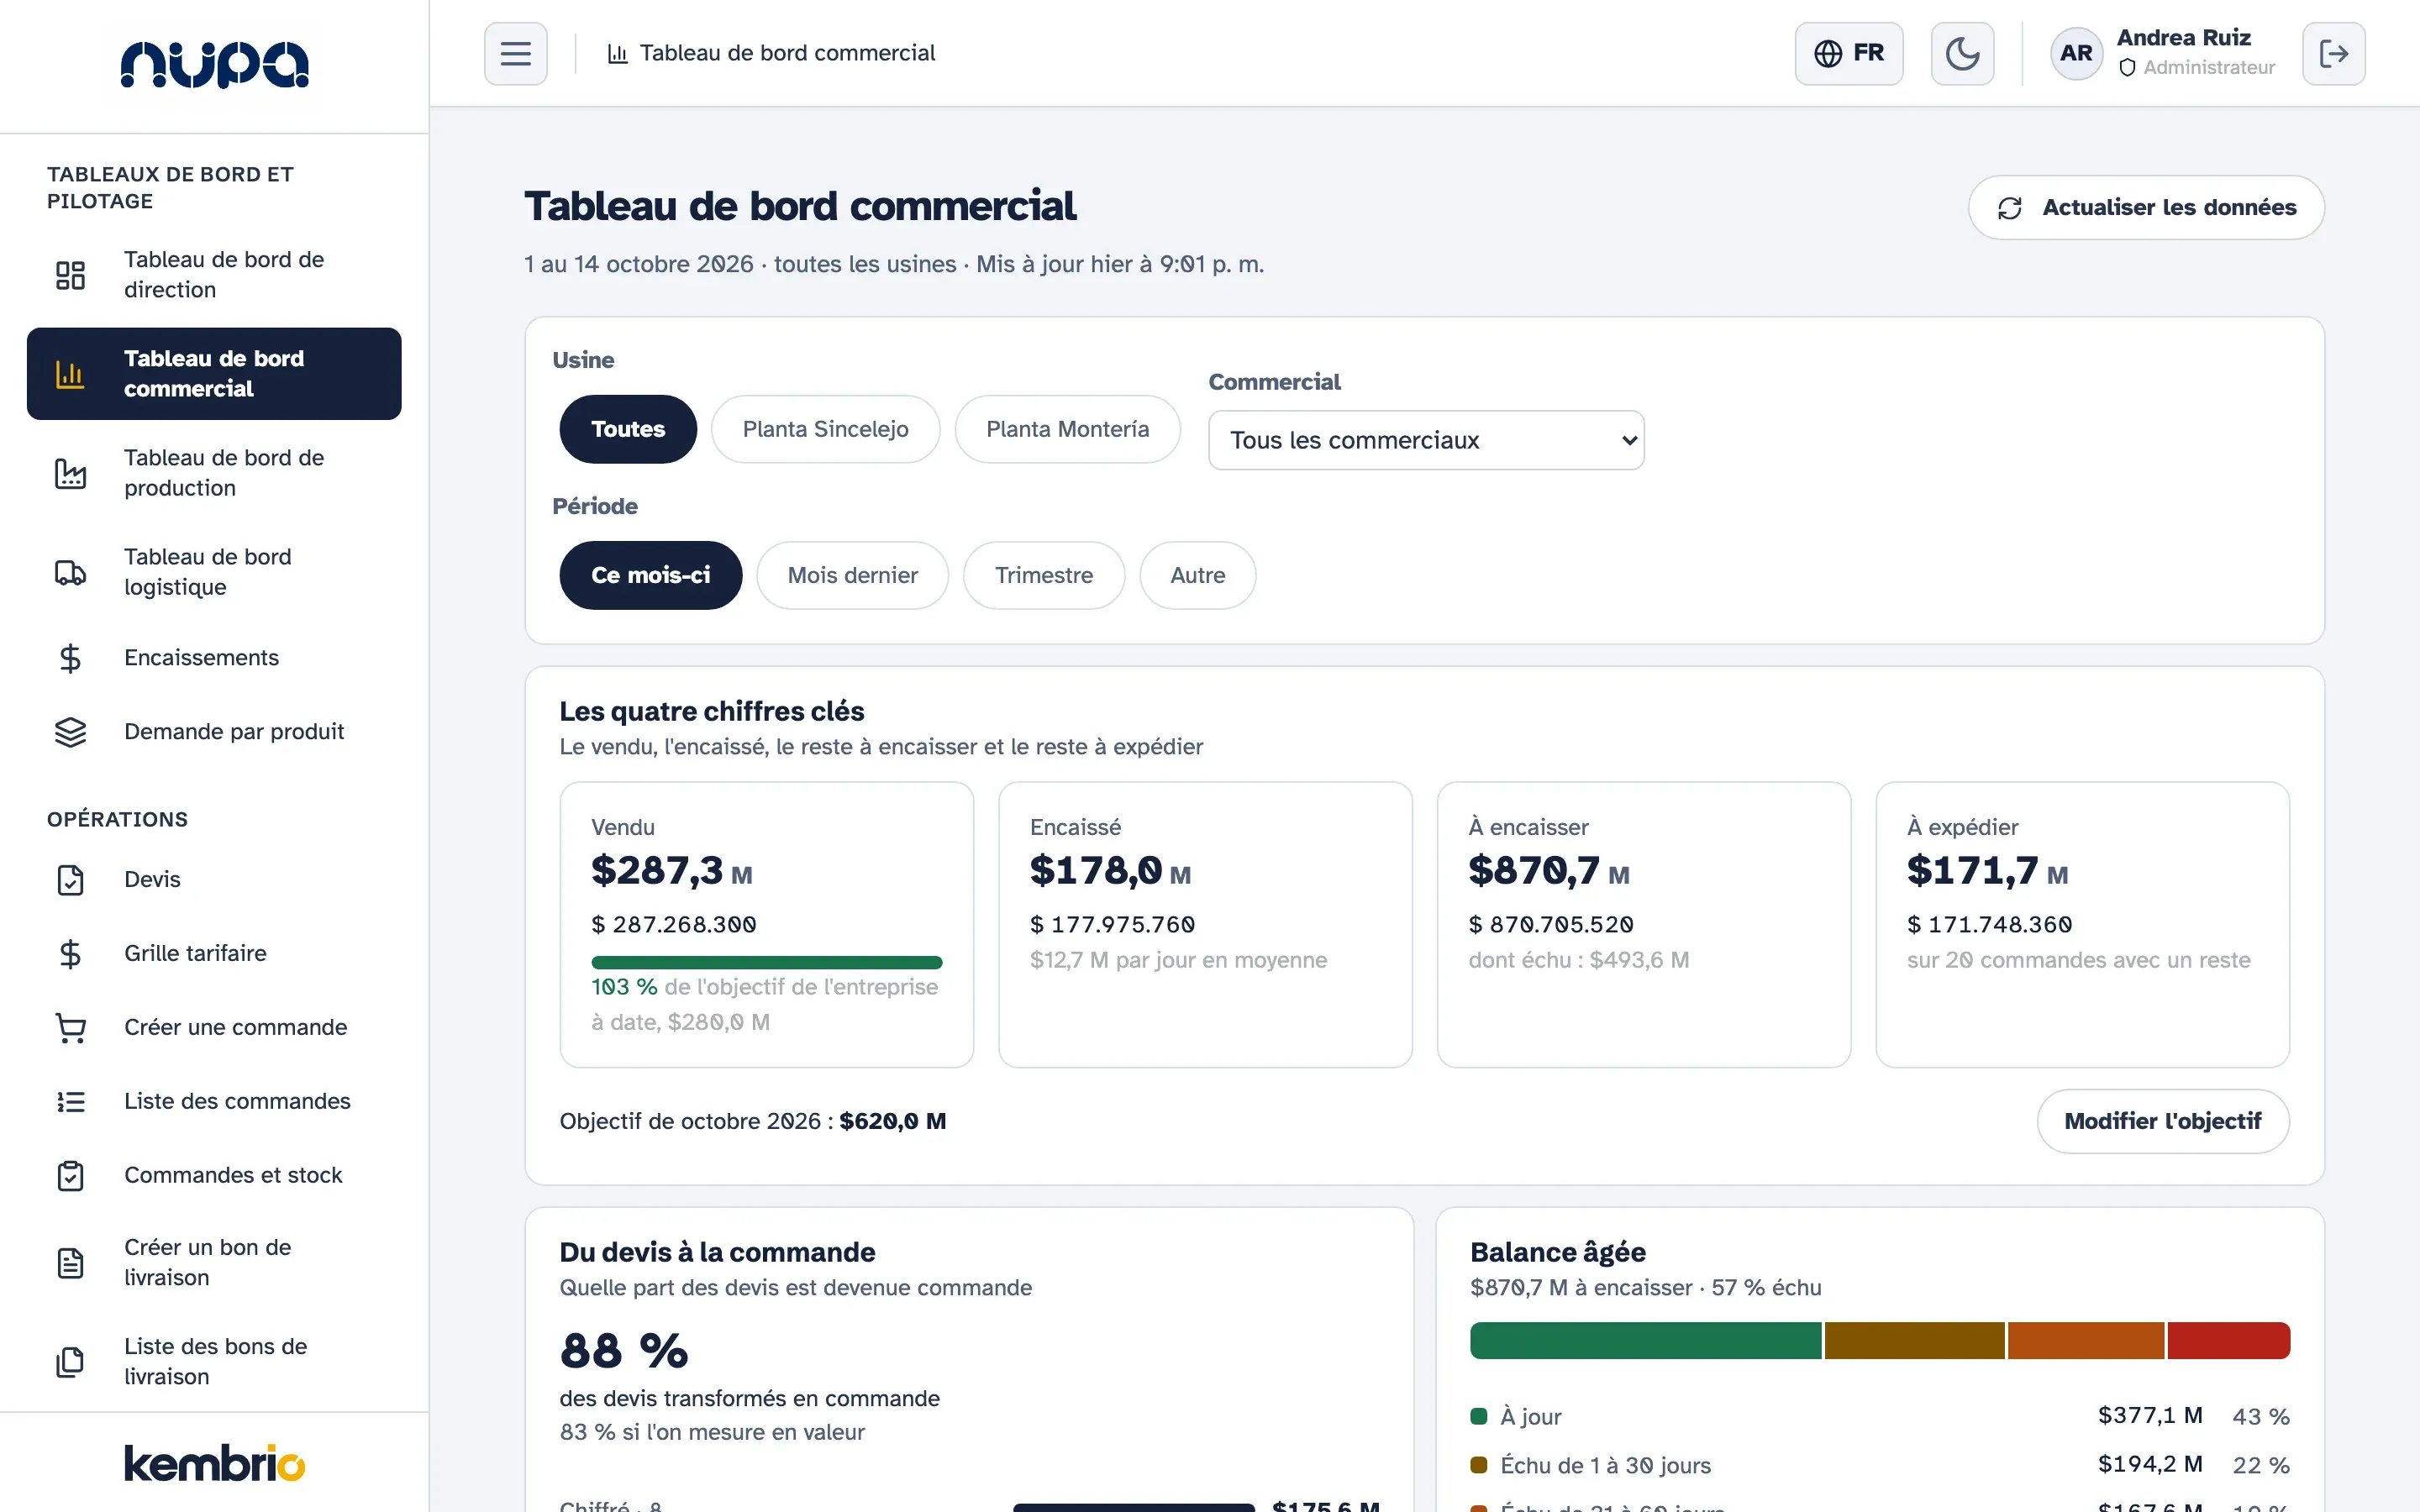Click the factory icon for Tableau de bord de production
This screenshot has width=2420, height=1512.
pos(70,473)
